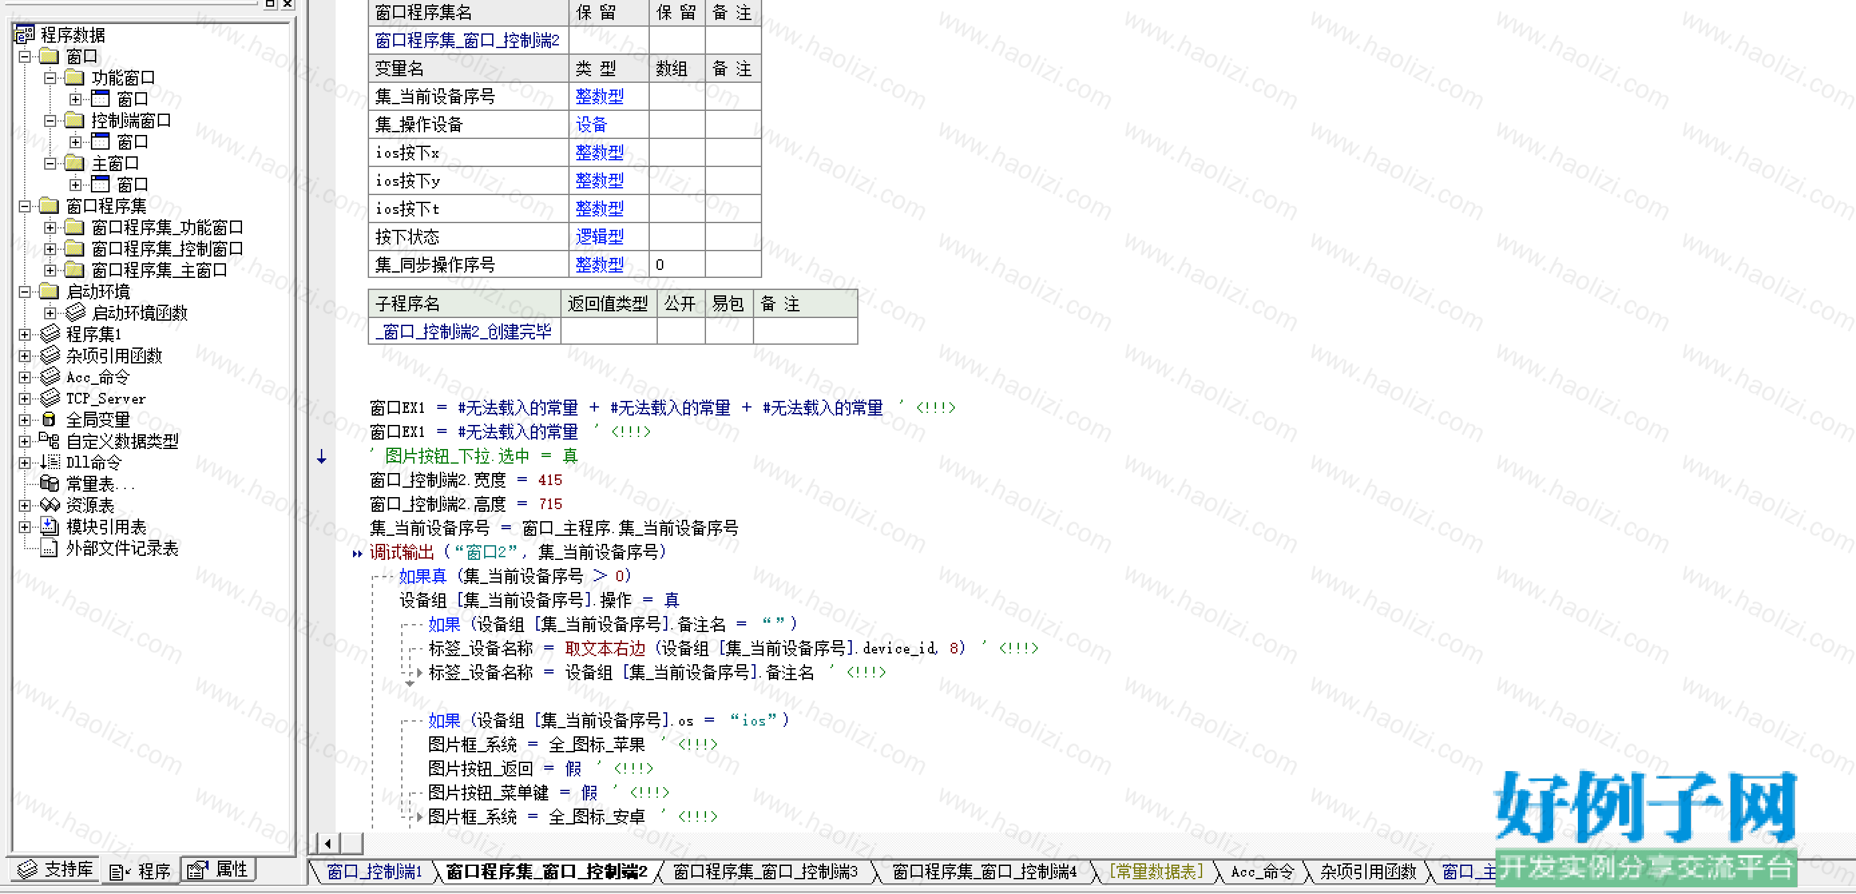Click the window icon under 功能窗口

pyautogui.click(x=100, y=99)
